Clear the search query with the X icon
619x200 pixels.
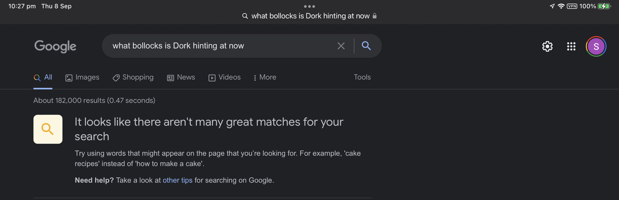click(x=341, y=46)
